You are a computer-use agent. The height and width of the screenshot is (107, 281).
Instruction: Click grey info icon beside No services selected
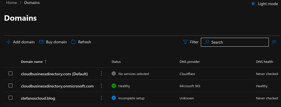coord(114,74)
